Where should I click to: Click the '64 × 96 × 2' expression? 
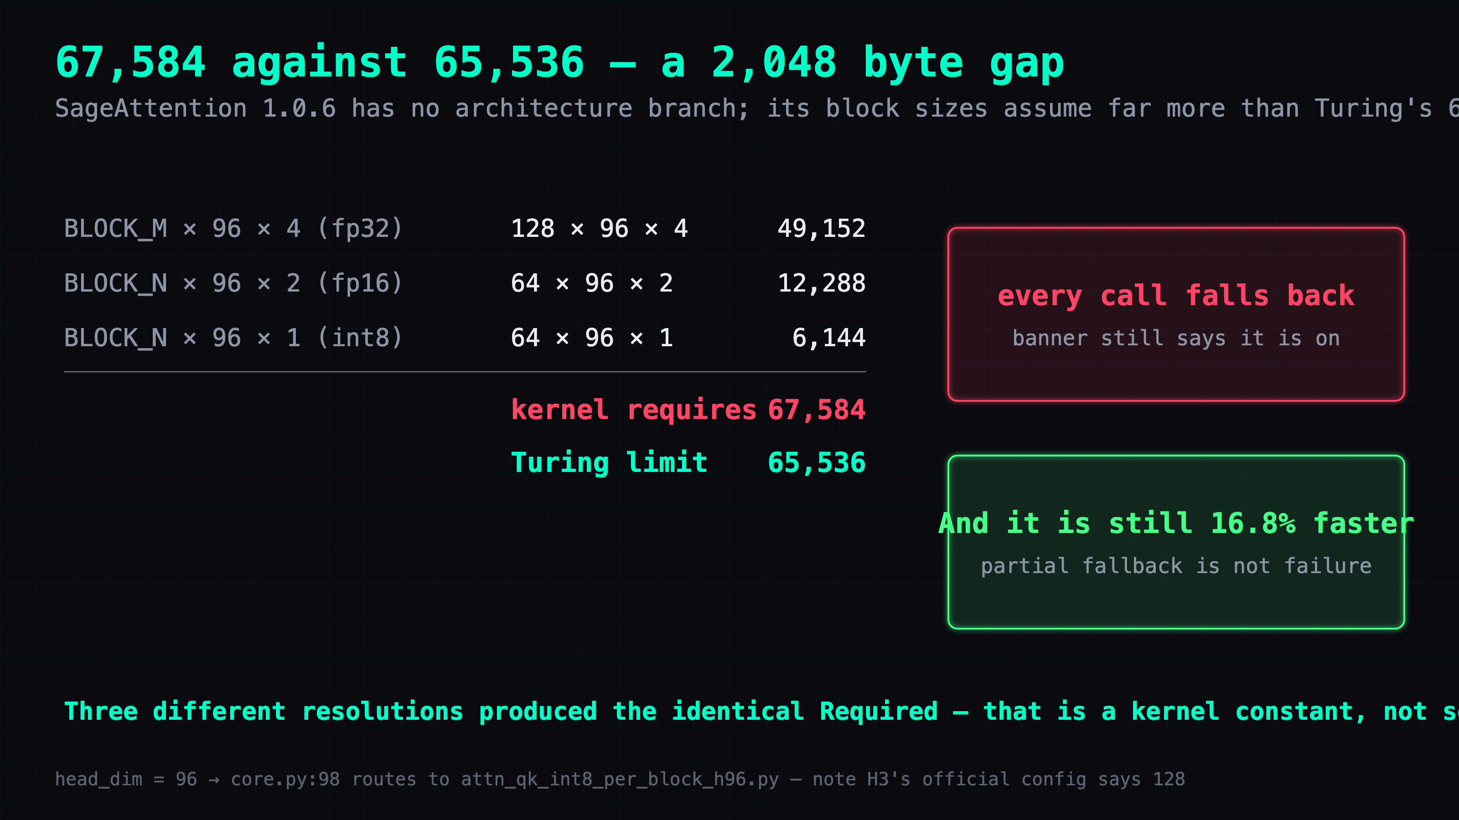pyautogui.click(x=592, y=283)
